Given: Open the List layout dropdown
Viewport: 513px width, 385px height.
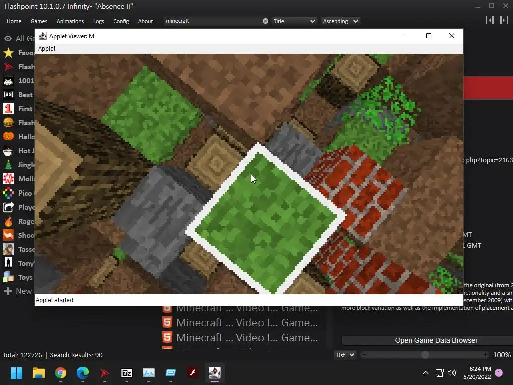Looking at the screenshot, I should 345,355.
